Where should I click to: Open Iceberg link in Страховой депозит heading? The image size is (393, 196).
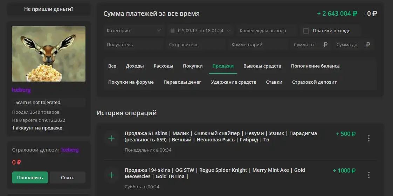[x=70, y=150]
